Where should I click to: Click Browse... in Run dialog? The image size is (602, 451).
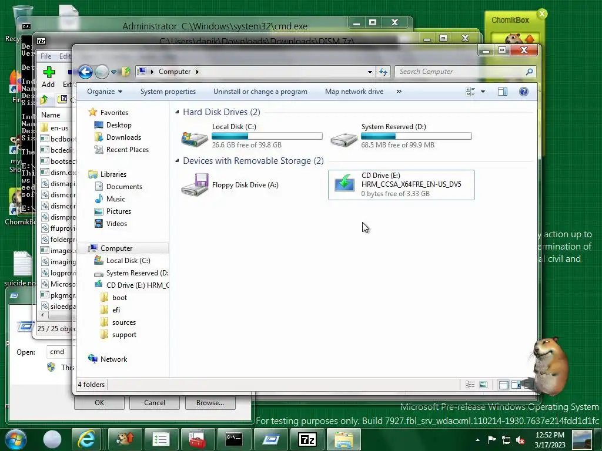[x=210, y=403]
